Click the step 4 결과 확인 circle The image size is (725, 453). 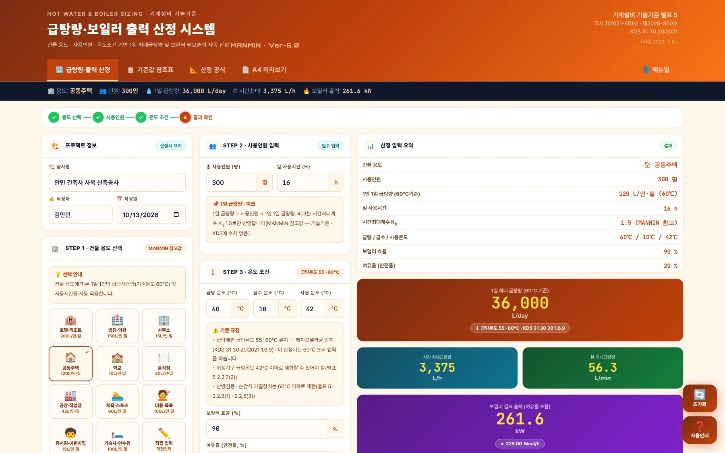tap(185, 117)
